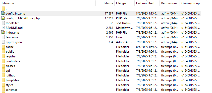Click the favicon.ico blank file icon
Viewport: 212px width, 93px height.
(x=3, y=37)
